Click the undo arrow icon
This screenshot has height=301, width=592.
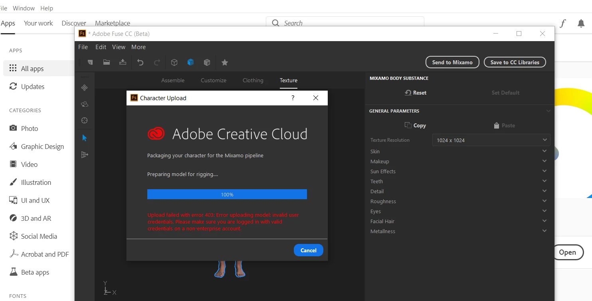(140, 62)
